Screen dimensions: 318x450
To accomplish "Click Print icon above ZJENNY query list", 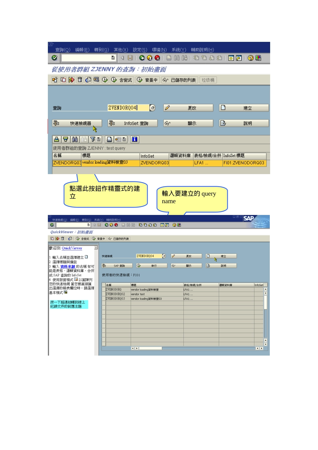I will coord(109,139).
